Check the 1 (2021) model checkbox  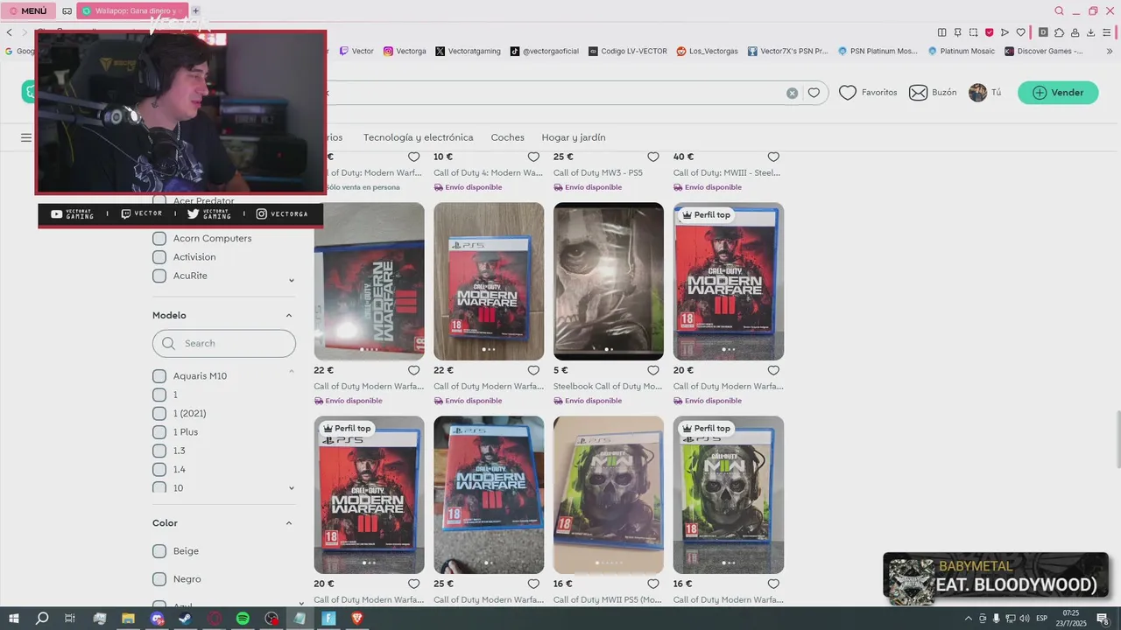coord(159,413)
